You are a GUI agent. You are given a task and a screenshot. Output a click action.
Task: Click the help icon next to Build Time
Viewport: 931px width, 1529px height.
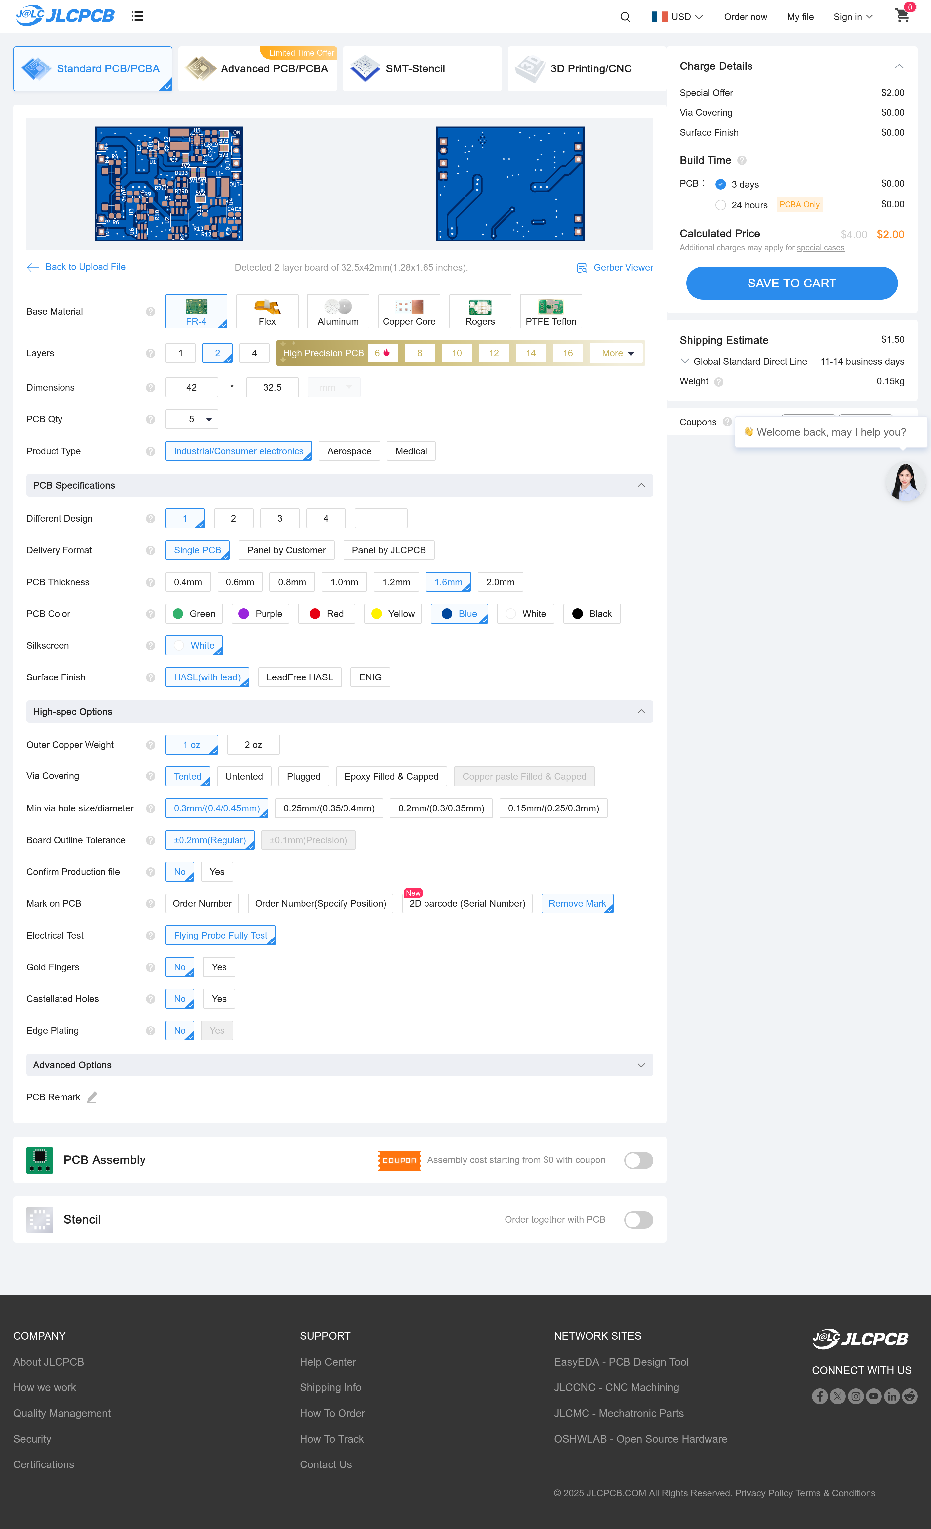pos(742,161)
